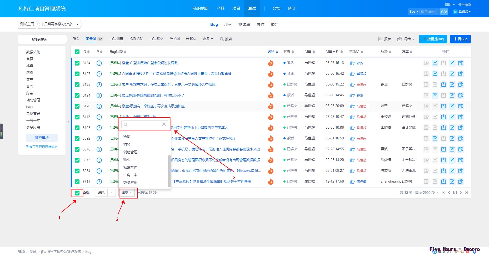This screenshot has height=257, width=489.
Task: Deselect the checkbox for bug 8120
Action: click(77, 106)
